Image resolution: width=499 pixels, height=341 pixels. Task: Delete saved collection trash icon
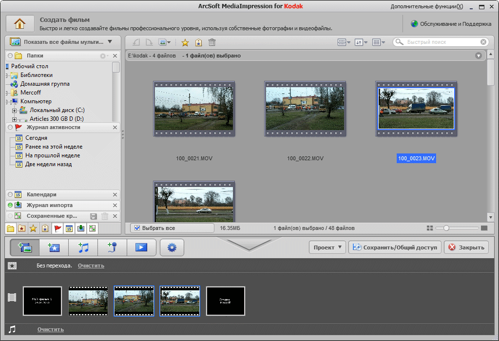(x=105, y=216)
